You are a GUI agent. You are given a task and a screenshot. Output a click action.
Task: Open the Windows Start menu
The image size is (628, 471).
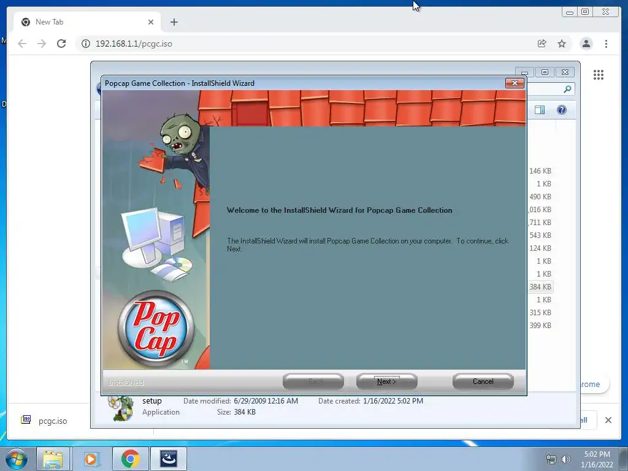17,459
